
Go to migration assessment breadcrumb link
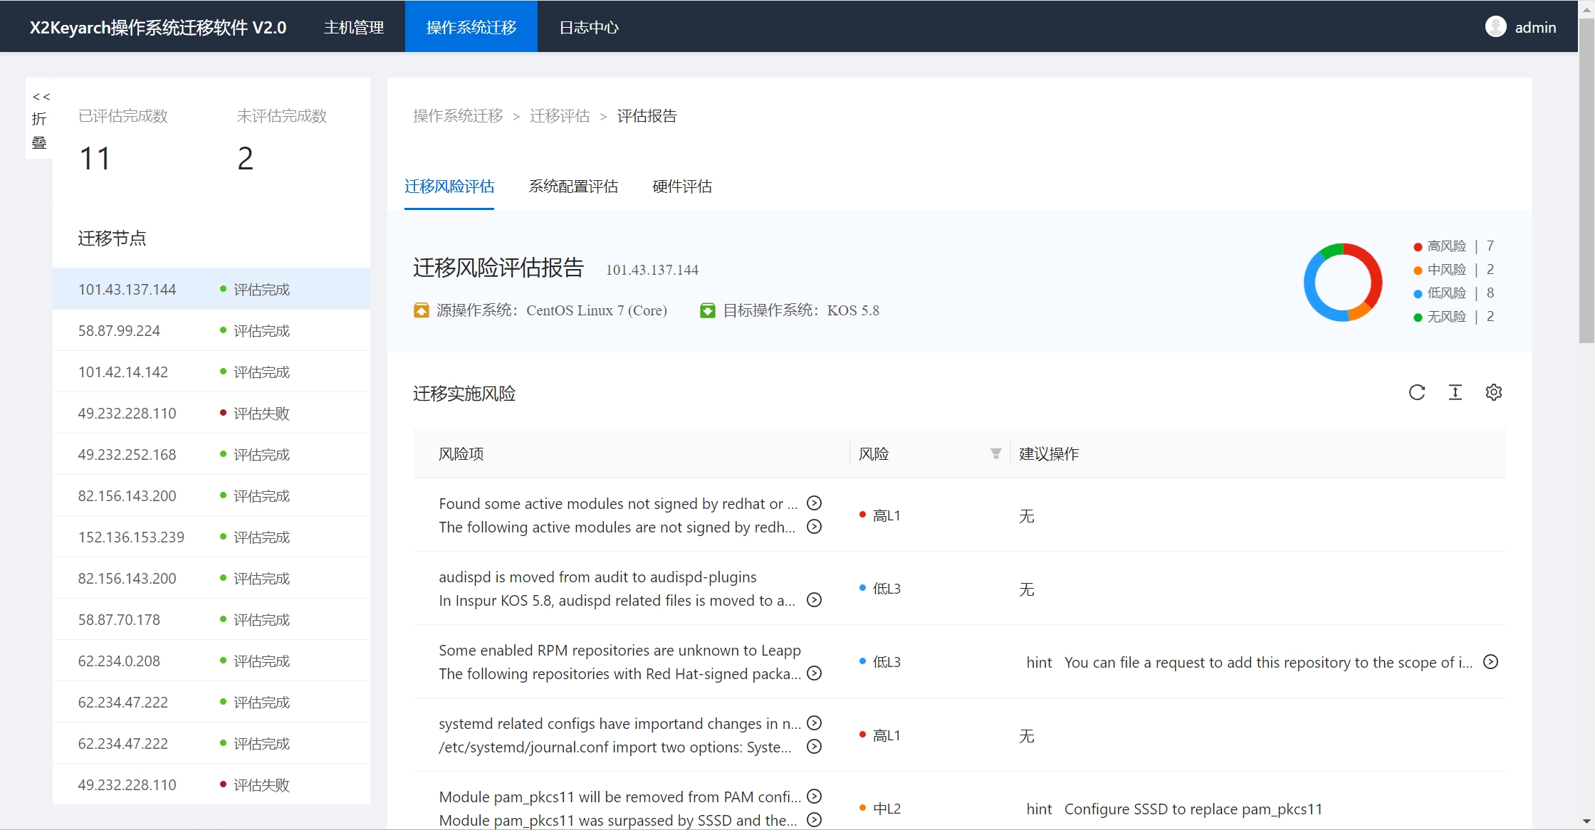tap(559, 116)
